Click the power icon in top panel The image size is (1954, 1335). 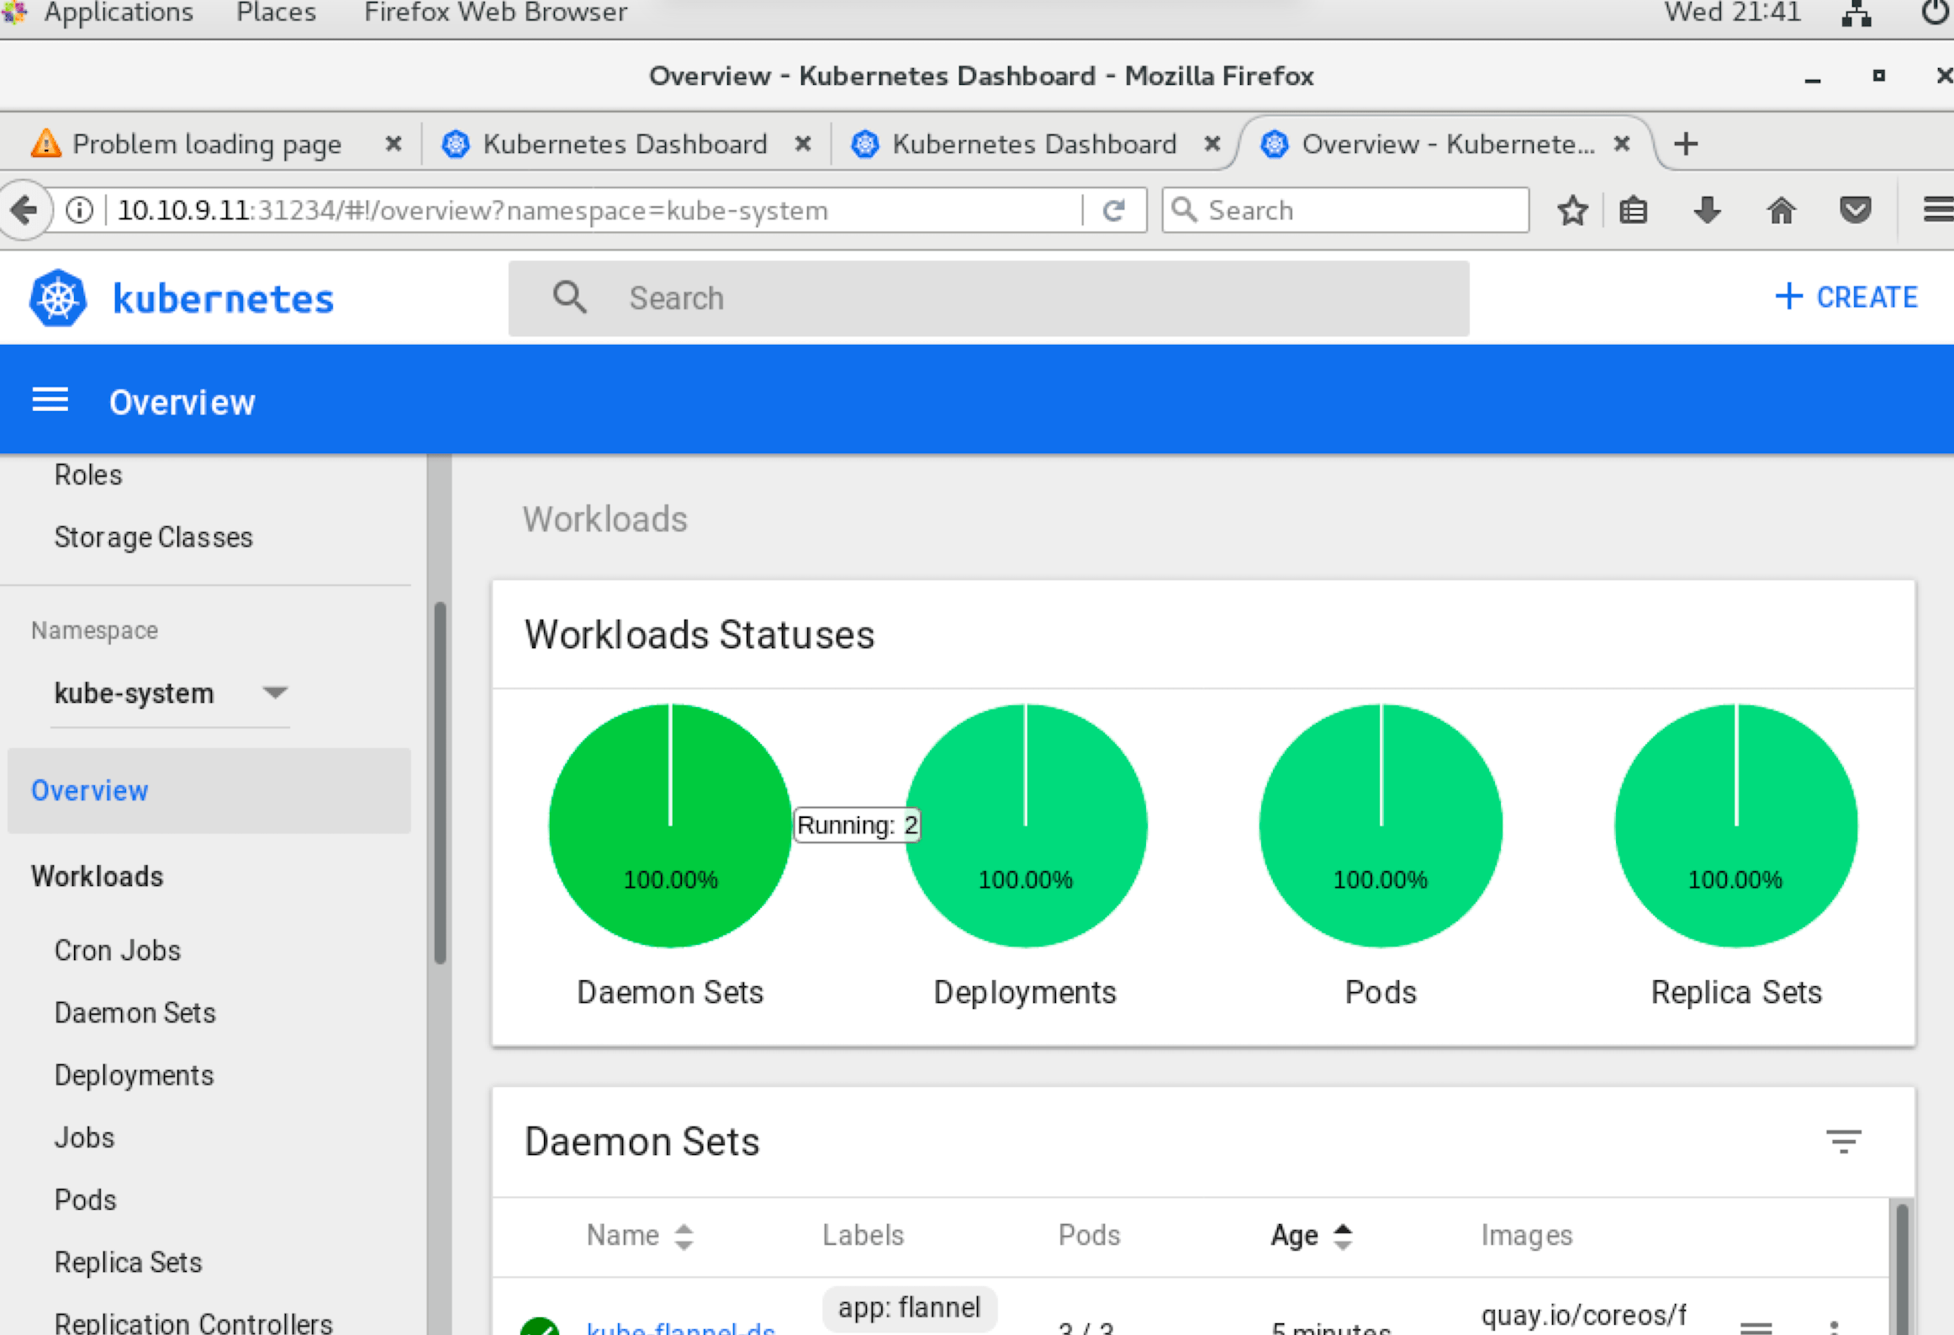(1937, 13)
